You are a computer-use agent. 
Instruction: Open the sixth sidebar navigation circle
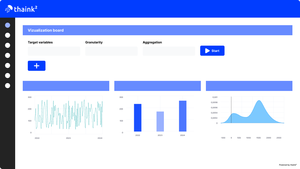tap(8, 76)
